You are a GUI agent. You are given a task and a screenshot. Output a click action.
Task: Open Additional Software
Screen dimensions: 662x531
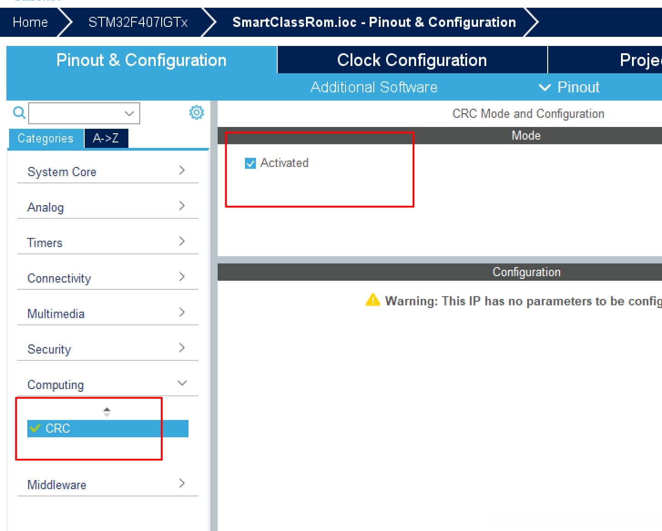pos(374,87)
